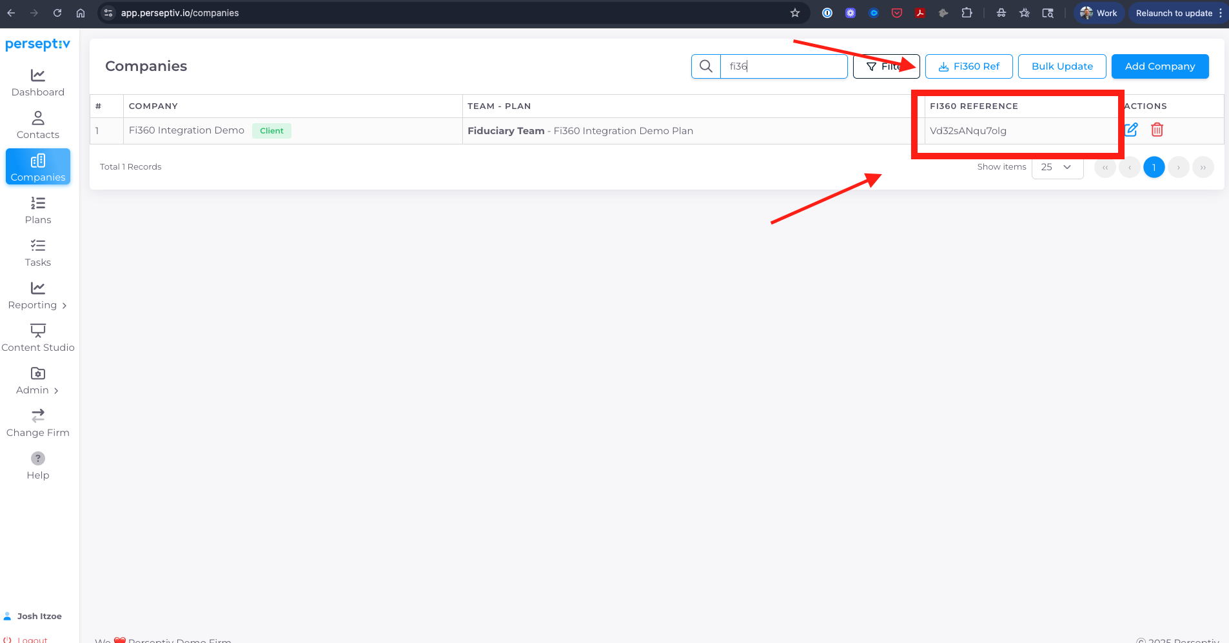Go to Plans in the sidebar

tap(38, 210)
